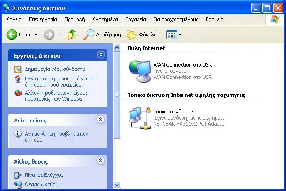Click the new connection wizard icon
286x191 pixels.
(18, 69)
